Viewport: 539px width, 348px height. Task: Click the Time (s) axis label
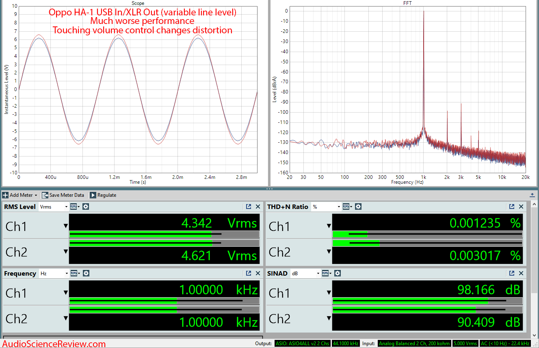tap(138, 182)
